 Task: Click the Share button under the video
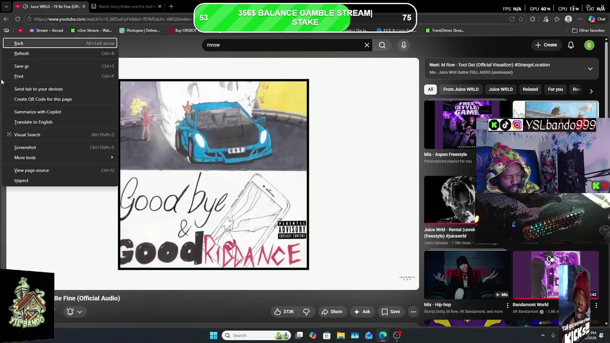pos(332,312)
